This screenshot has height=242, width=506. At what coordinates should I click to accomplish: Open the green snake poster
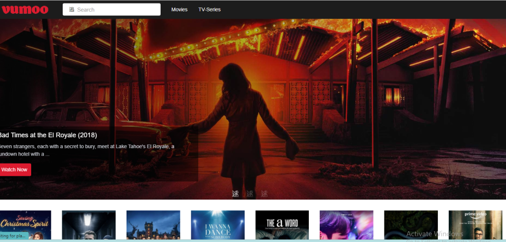click(411, 225)
